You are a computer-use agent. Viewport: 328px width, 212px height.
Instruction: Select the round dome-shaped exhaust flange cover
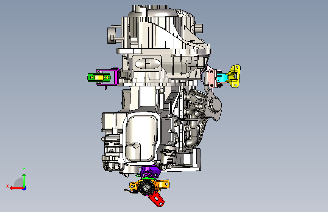coord(215,104)
